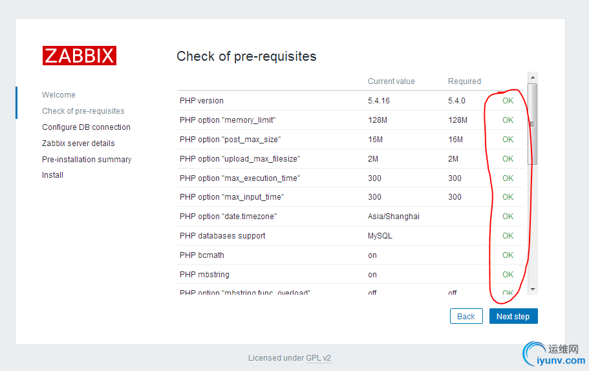Select the Install step in sidebar
The height and width of the screenshot is (371, 589).
[x=53, y=175]
